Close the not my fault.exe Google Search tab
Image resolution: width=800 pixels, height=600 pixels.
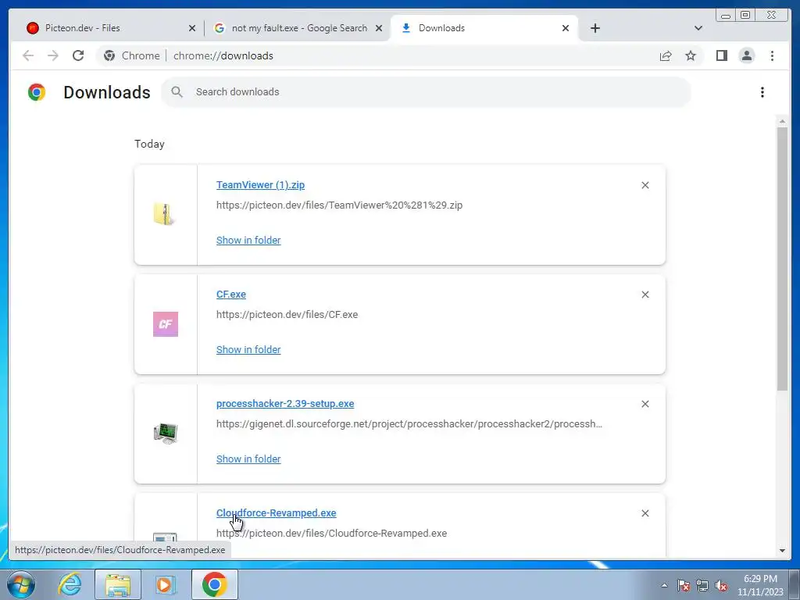point(379,28)
